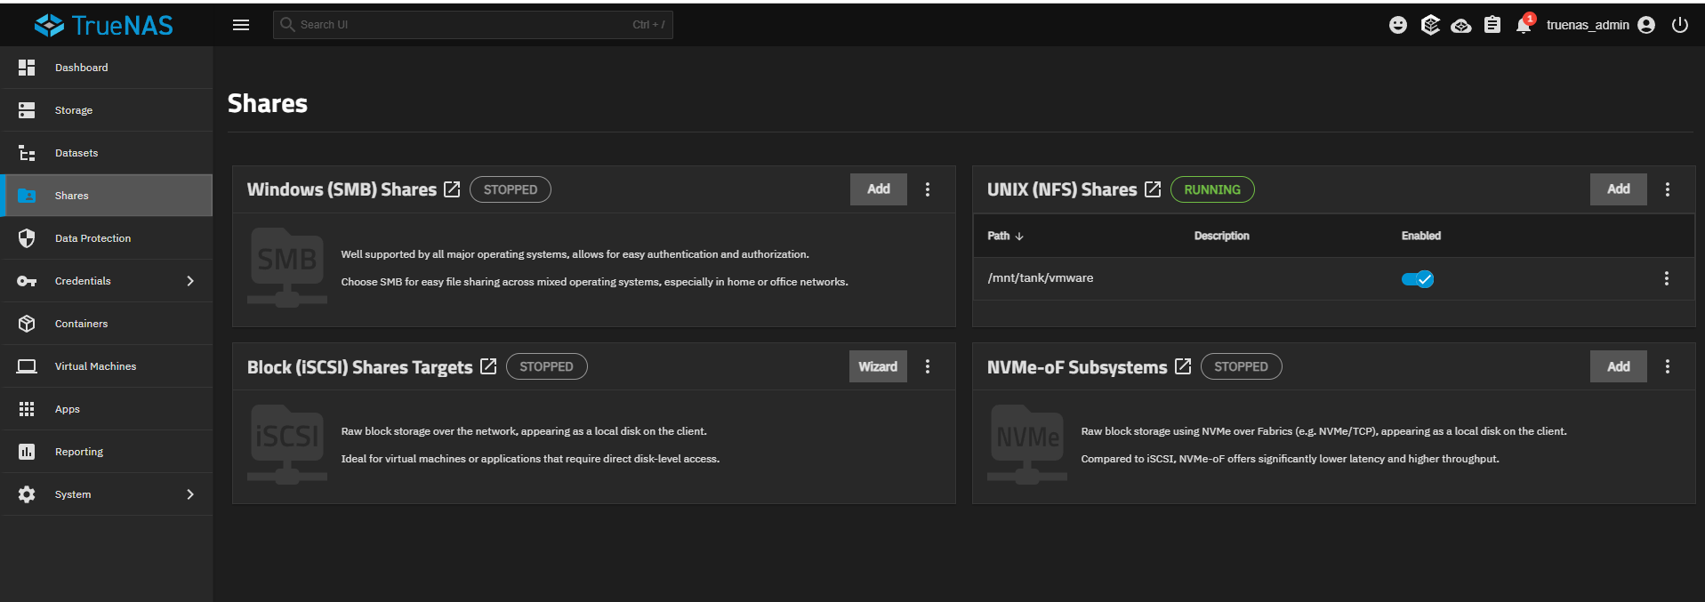Screen dimensions: 1705x602
Task: Click the Block (iSCSI) Shares Targets title
Action: tap(359, 367)
